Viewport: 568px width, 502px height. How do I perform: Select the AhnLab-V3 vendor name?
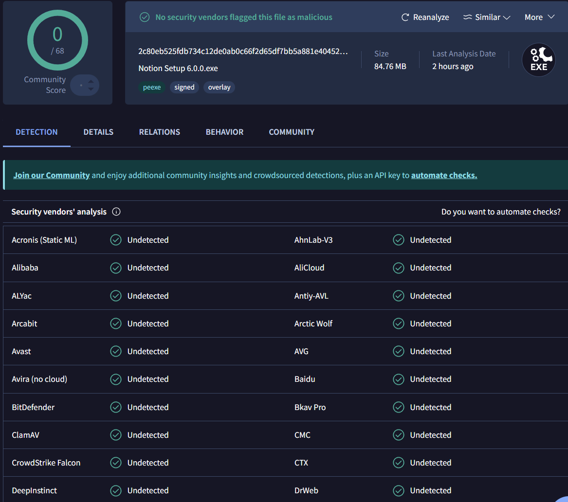313,240
